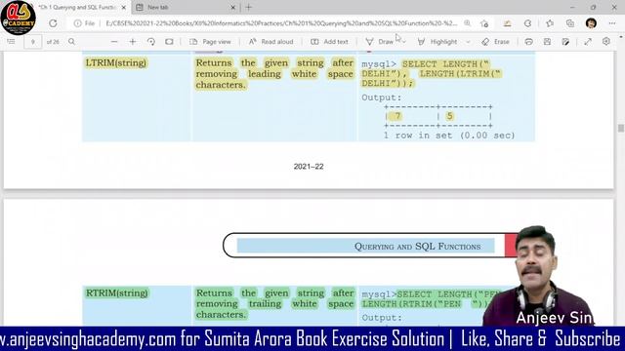Click the browser extension refresh-style icon

point(527,23)
